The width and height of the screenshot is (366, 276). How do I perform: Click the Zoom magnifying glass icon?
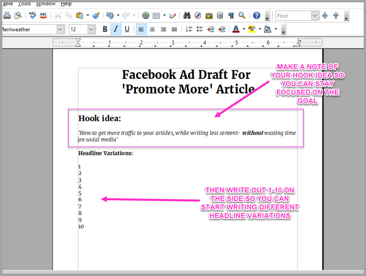point(242,16)
